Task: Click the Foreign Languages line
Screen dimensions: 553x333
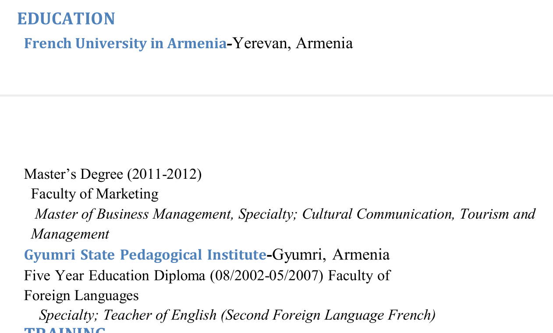Action: click(x=82, y=296)
